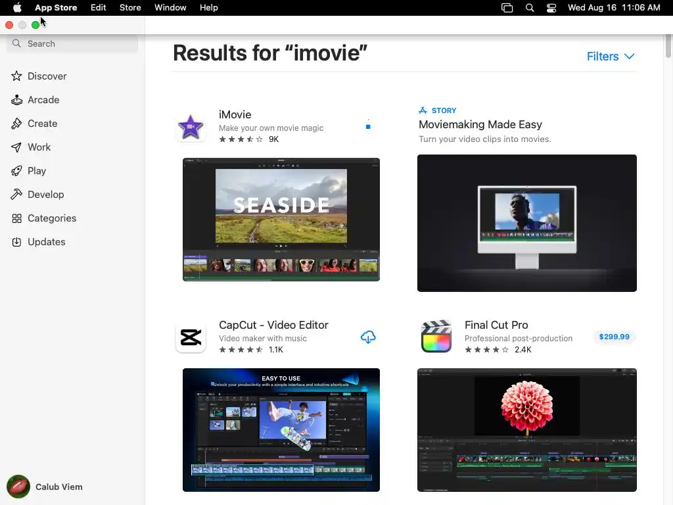Open CapCut EASY TO USE screenshot
This screenshot has height=505, width=673.
click(281, 430)
